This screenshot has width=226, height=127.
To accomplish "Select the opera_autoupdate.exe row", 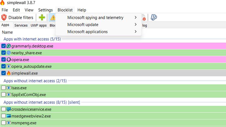I will [113, 67].
